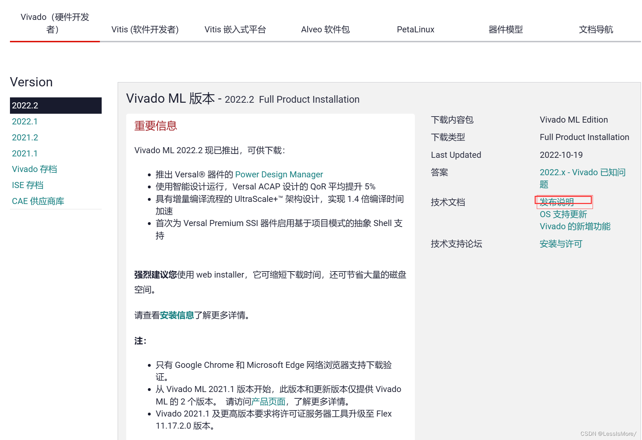Click the 注: note heading
The width and height of the screenshot is (642, 440).
tap(140, 341)
